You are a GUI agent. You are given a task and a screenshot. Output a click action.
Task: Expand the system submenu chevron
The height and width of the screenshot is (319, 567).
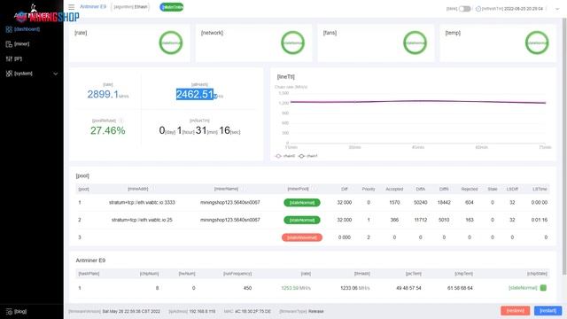click(55, 74)
